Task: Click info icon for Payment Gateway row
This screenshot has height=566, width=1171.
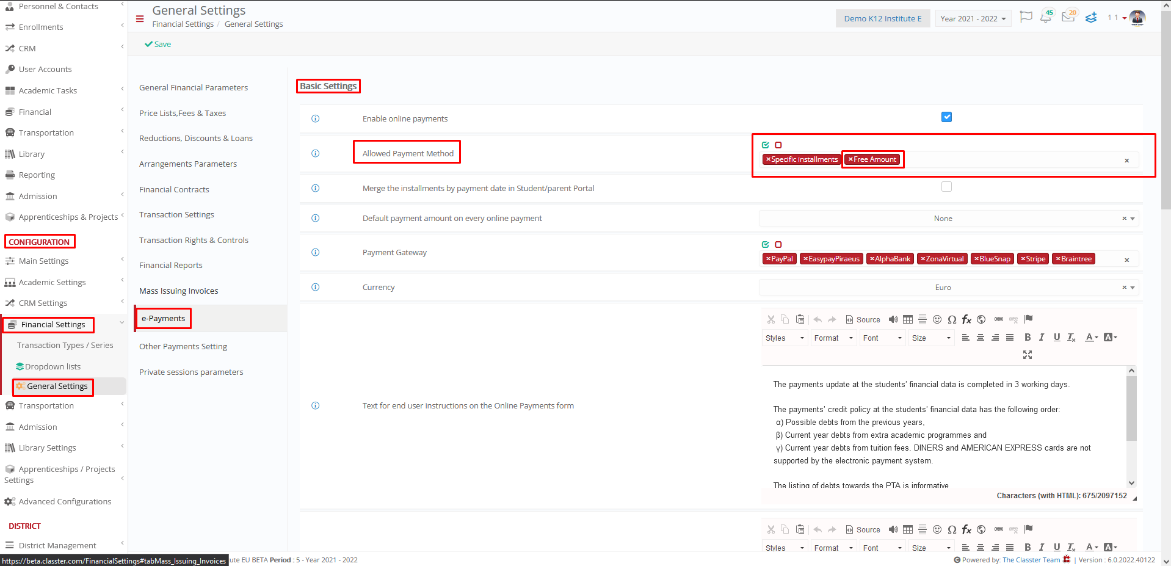Action: (x=316, y=252)
